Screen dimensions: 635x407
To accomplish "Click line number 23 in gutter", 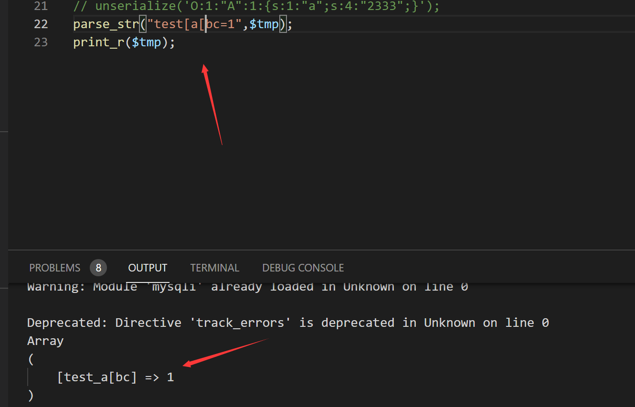I will (41, 42).
